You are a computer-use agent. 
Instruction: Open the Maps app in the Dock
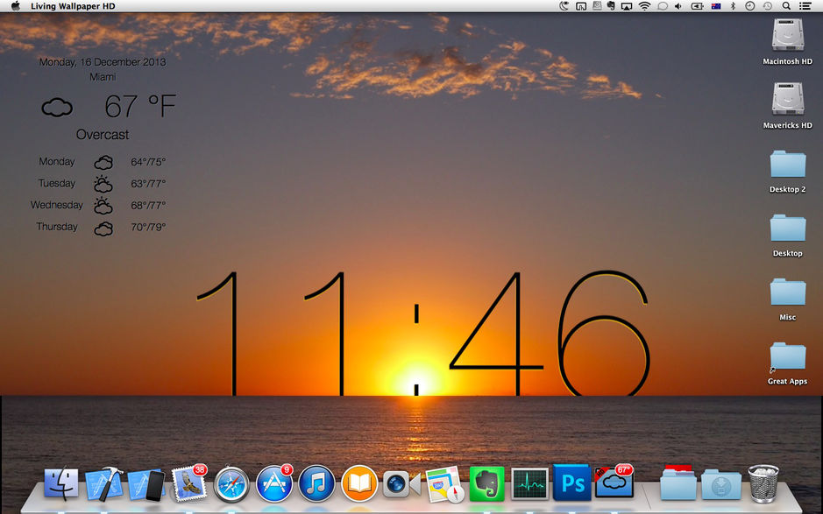click(x=443, y=482)
